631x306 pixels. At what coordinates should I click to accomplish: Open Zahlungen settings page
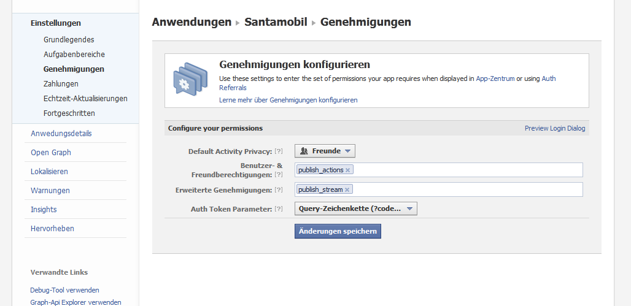coord(61,83)
